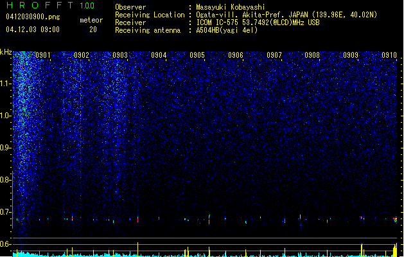Image resolution: width=404 pixels, height=257 pixels.
Task: Click the 0904 time marker
Action: [159, 55]
